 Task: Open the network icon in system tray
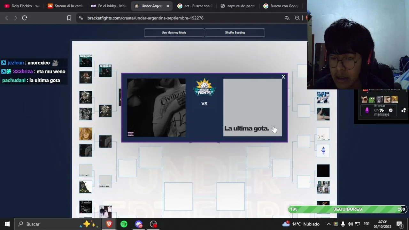pos(358,224)
